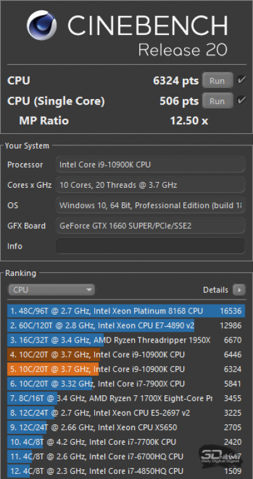Image resolution: width=253 pixels, height=479 pixels.
Task: Select the Core i7-7900X ranking entry
Action: [x=126, y=384]
